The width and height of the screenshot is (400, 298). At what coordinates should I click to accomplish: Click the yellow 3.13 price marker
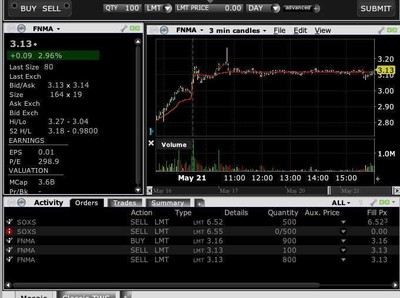pos(385,70)
